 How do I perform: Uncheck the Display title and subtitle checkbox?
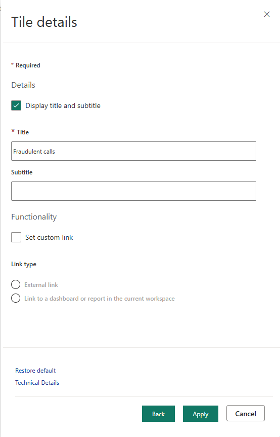coord(16,105)
